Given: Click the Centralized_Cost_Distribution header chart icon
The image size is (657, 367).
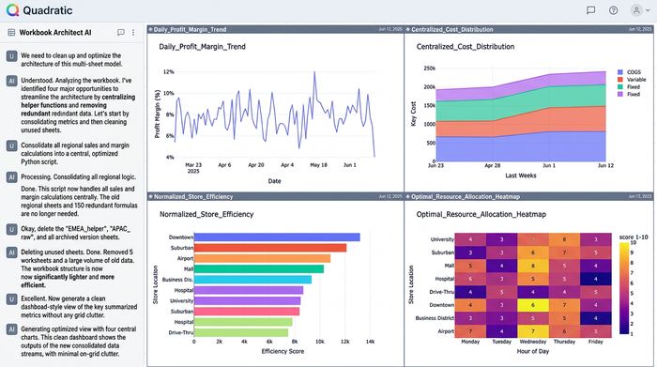Looking at the screenshot, I should pyautogui.click(x=407, y=29).
